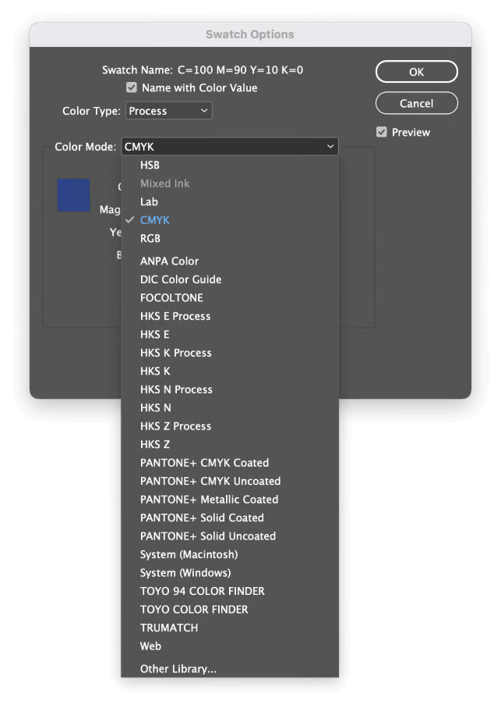Image resolution: width=501 pixels, height=701 pixels.
Task: Choose HKS E Process from the list
Action: point(175,316)
